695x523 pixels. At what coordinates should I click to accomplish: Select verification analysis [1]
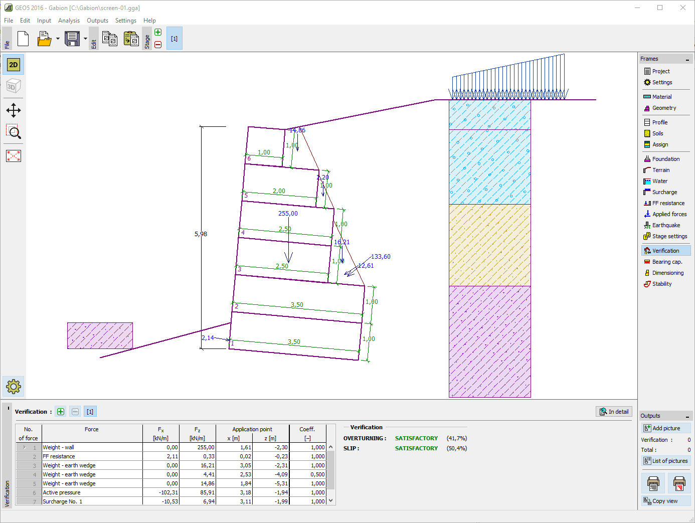click(90, 411)
